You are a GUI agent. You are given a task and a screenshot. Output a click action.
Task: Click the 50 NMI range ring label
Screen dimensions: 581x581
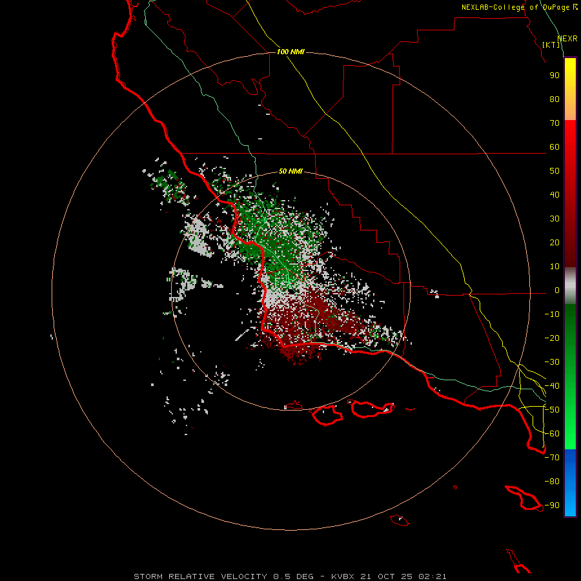[290, 171]
